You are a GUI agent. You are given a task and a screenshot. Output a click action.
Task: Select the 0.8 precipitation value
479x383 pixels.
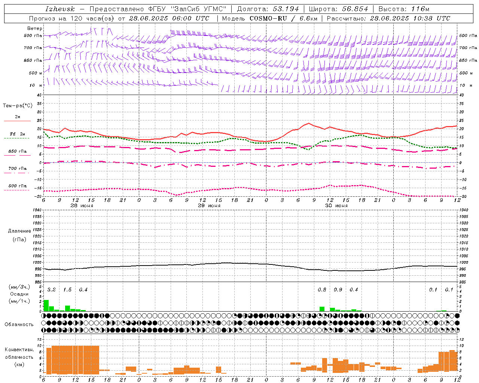tap(322, 290)
